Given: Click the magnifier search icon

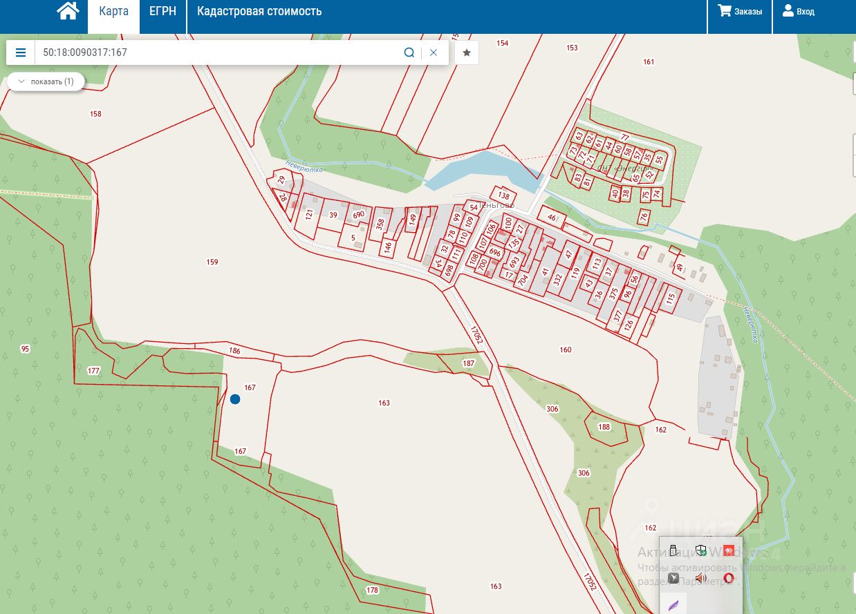Looking at the screenshot, I should (409, 52).
